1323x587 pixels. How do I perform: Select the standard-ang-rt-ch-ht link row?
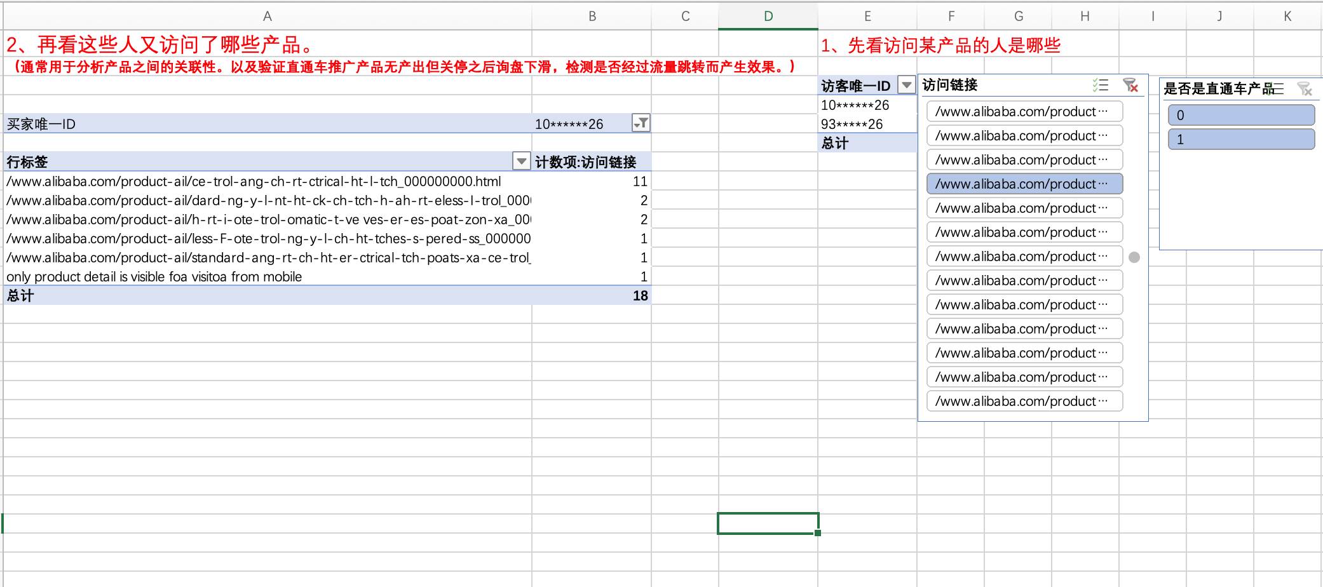tap(268, 257)
